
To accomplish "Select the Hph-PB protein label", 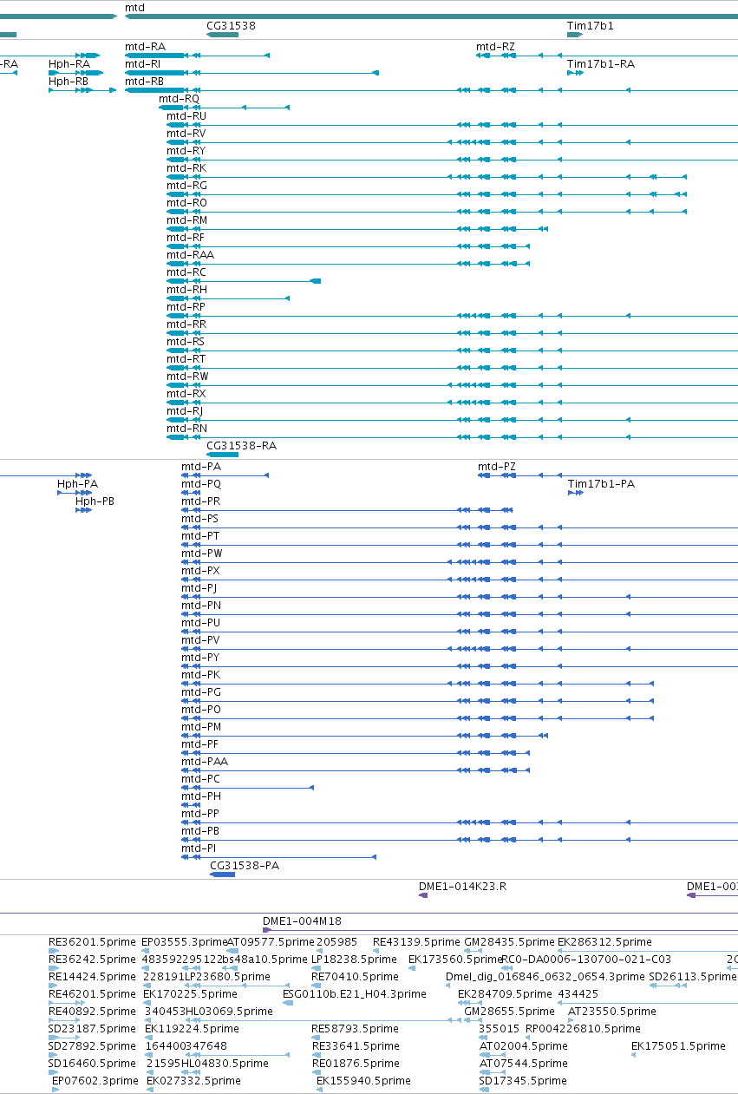I will click(95, 501).
